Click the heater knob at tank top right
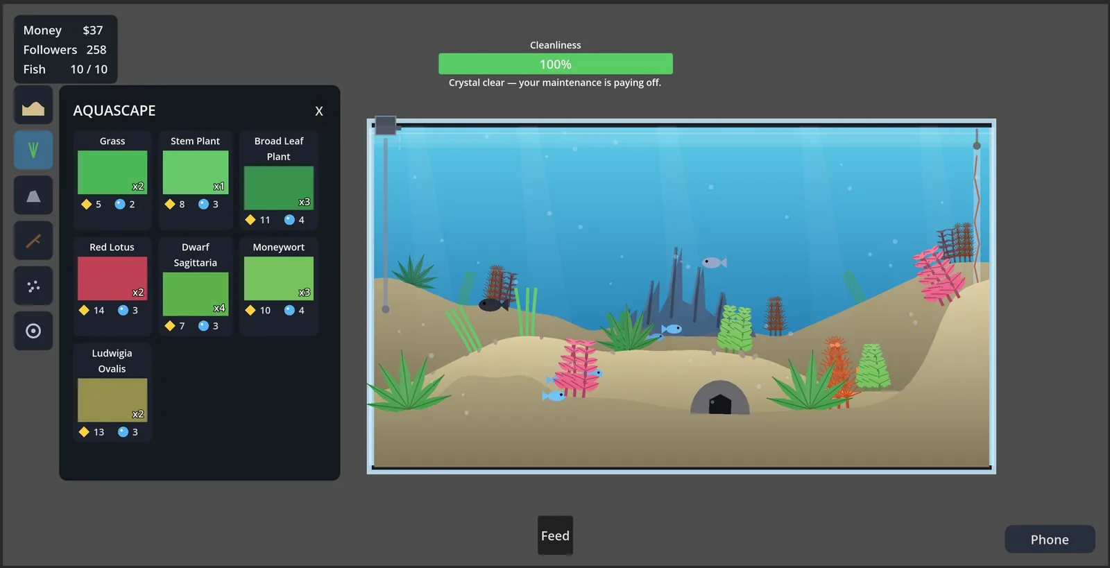Screen dimensions: 1110x568 977,146
